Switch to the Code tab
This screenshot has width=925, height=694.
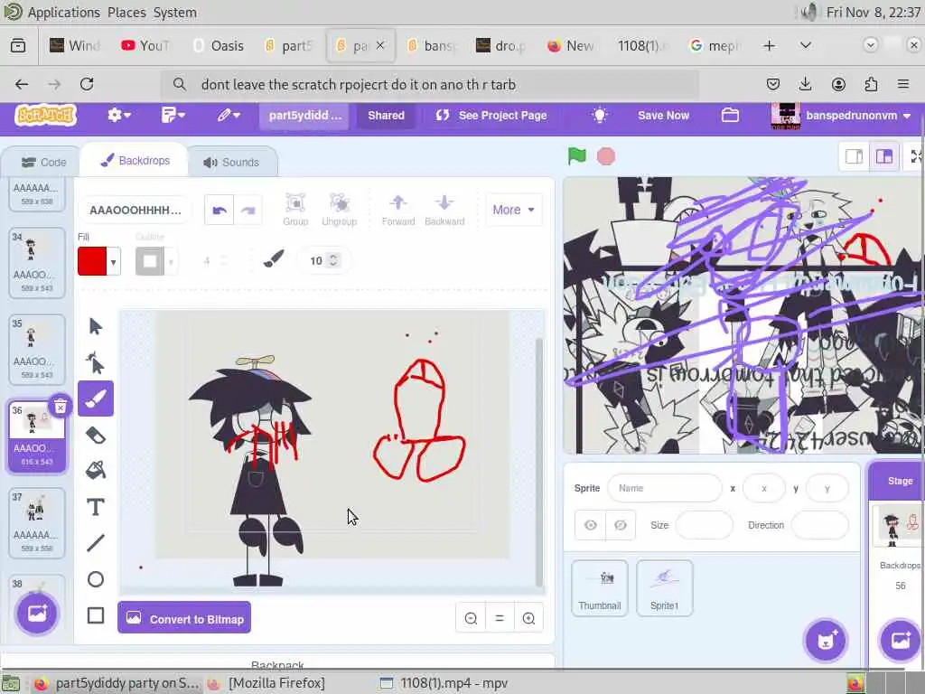[43, 163]
